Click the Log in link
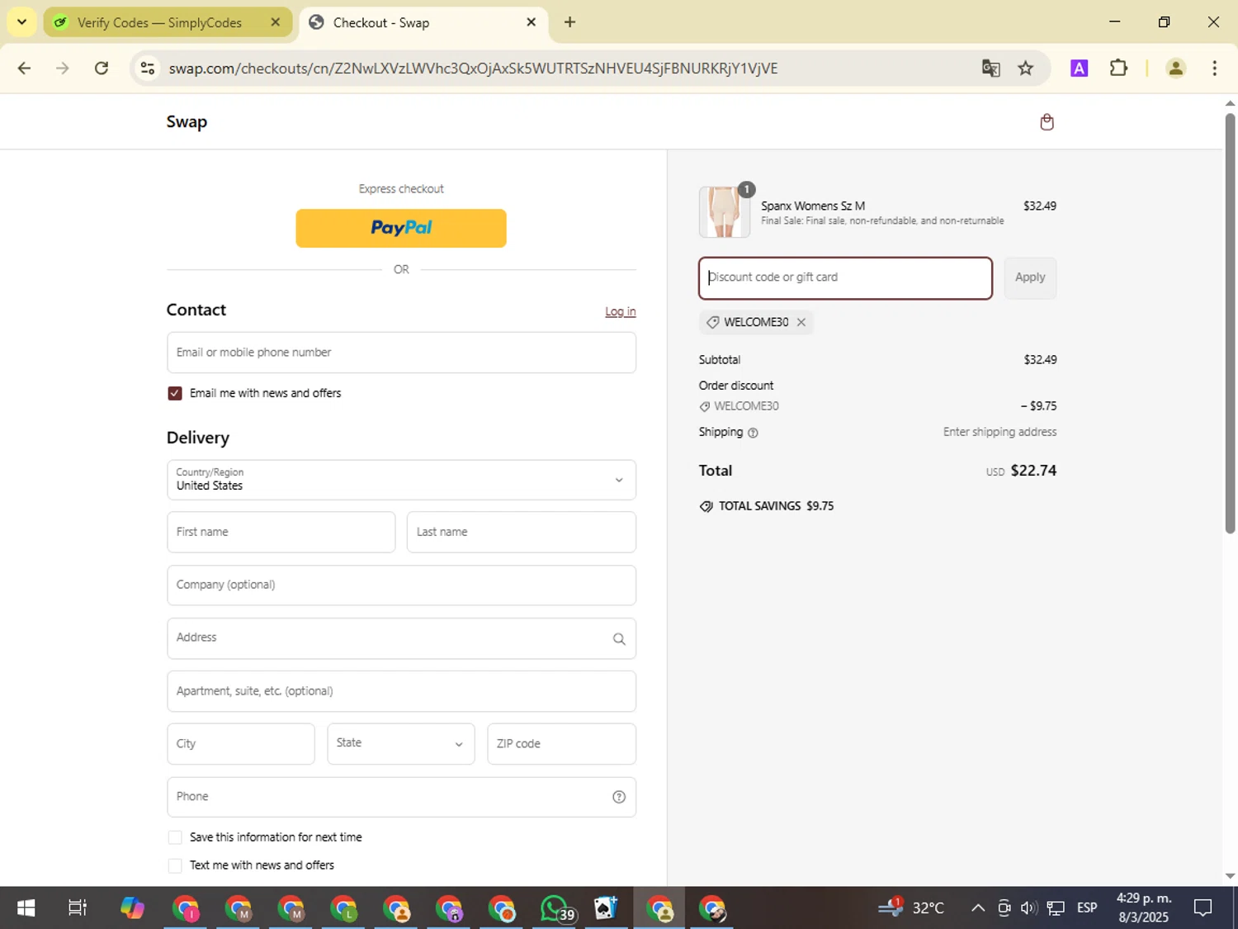The image size is (1238, 929). 621,311
